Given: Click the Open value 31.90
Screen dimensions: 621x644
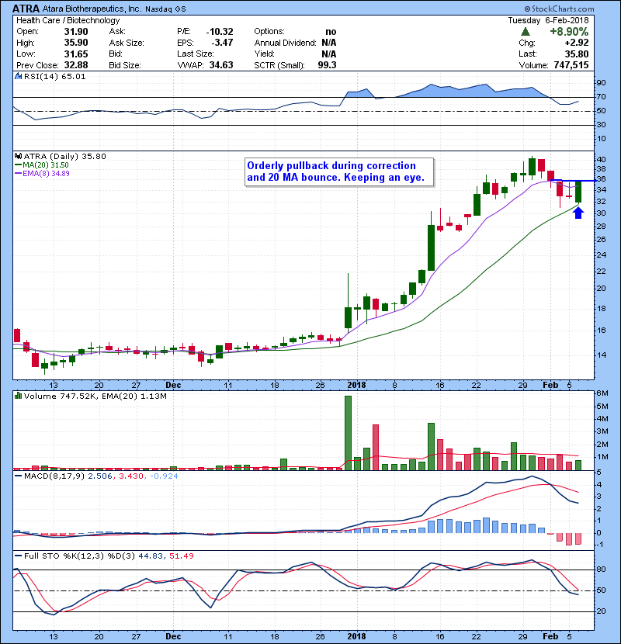Looking at the screenshot, I should (x=76, y=32).
